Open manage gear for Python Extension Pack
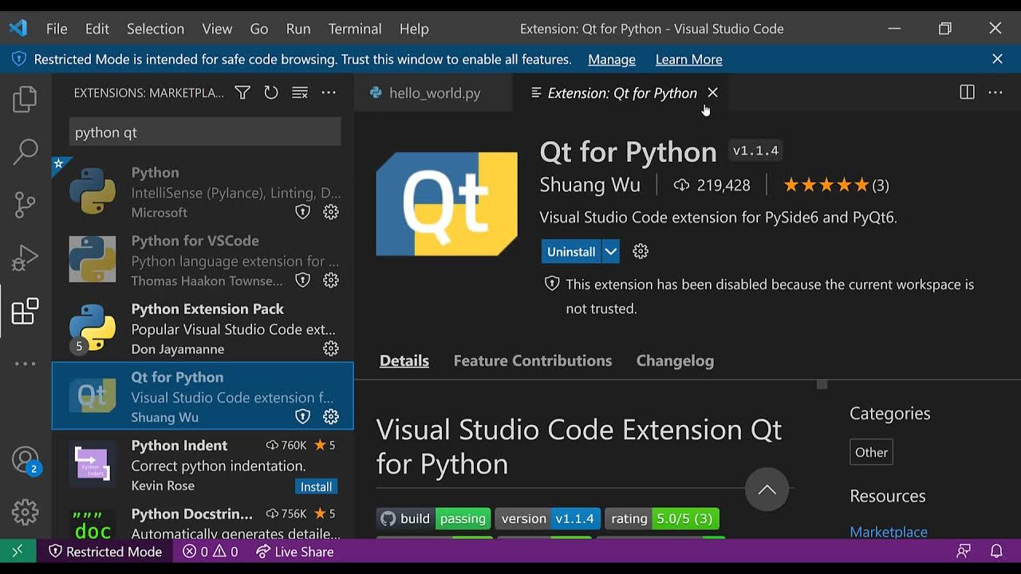Image resolution: width=1021 pixels, height=574 pixels. (331, 348)
